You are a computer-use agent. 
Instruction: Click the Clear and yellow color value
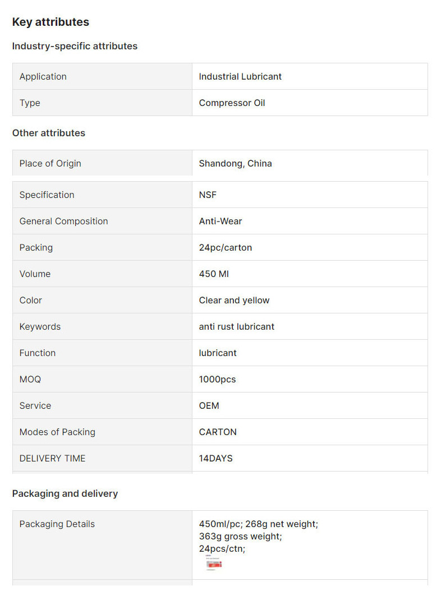(234, 301)
